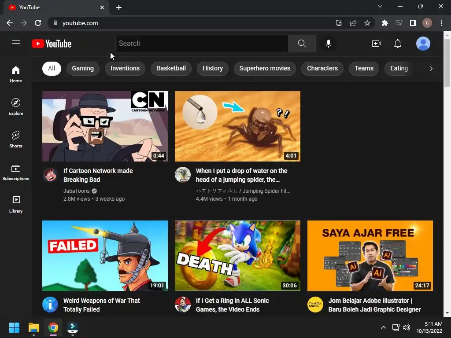
Task: Open the volume speaker tray icon
Action: tap(407, 327)
